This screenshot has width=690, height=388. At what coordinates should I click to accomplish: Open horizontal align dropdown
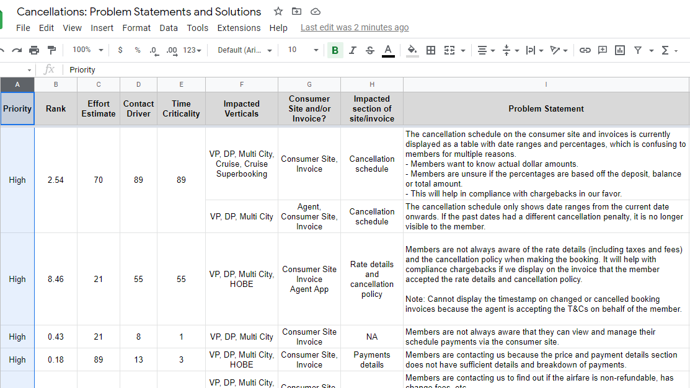tap(486, 50)
